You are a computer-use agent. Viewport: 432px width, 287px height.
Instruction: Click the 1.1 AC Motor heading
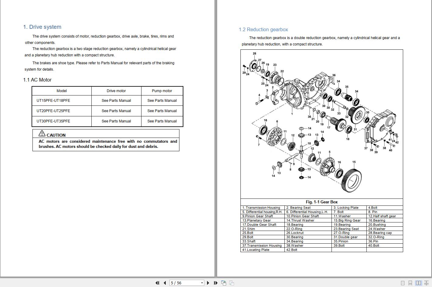(x=37, y=80)
